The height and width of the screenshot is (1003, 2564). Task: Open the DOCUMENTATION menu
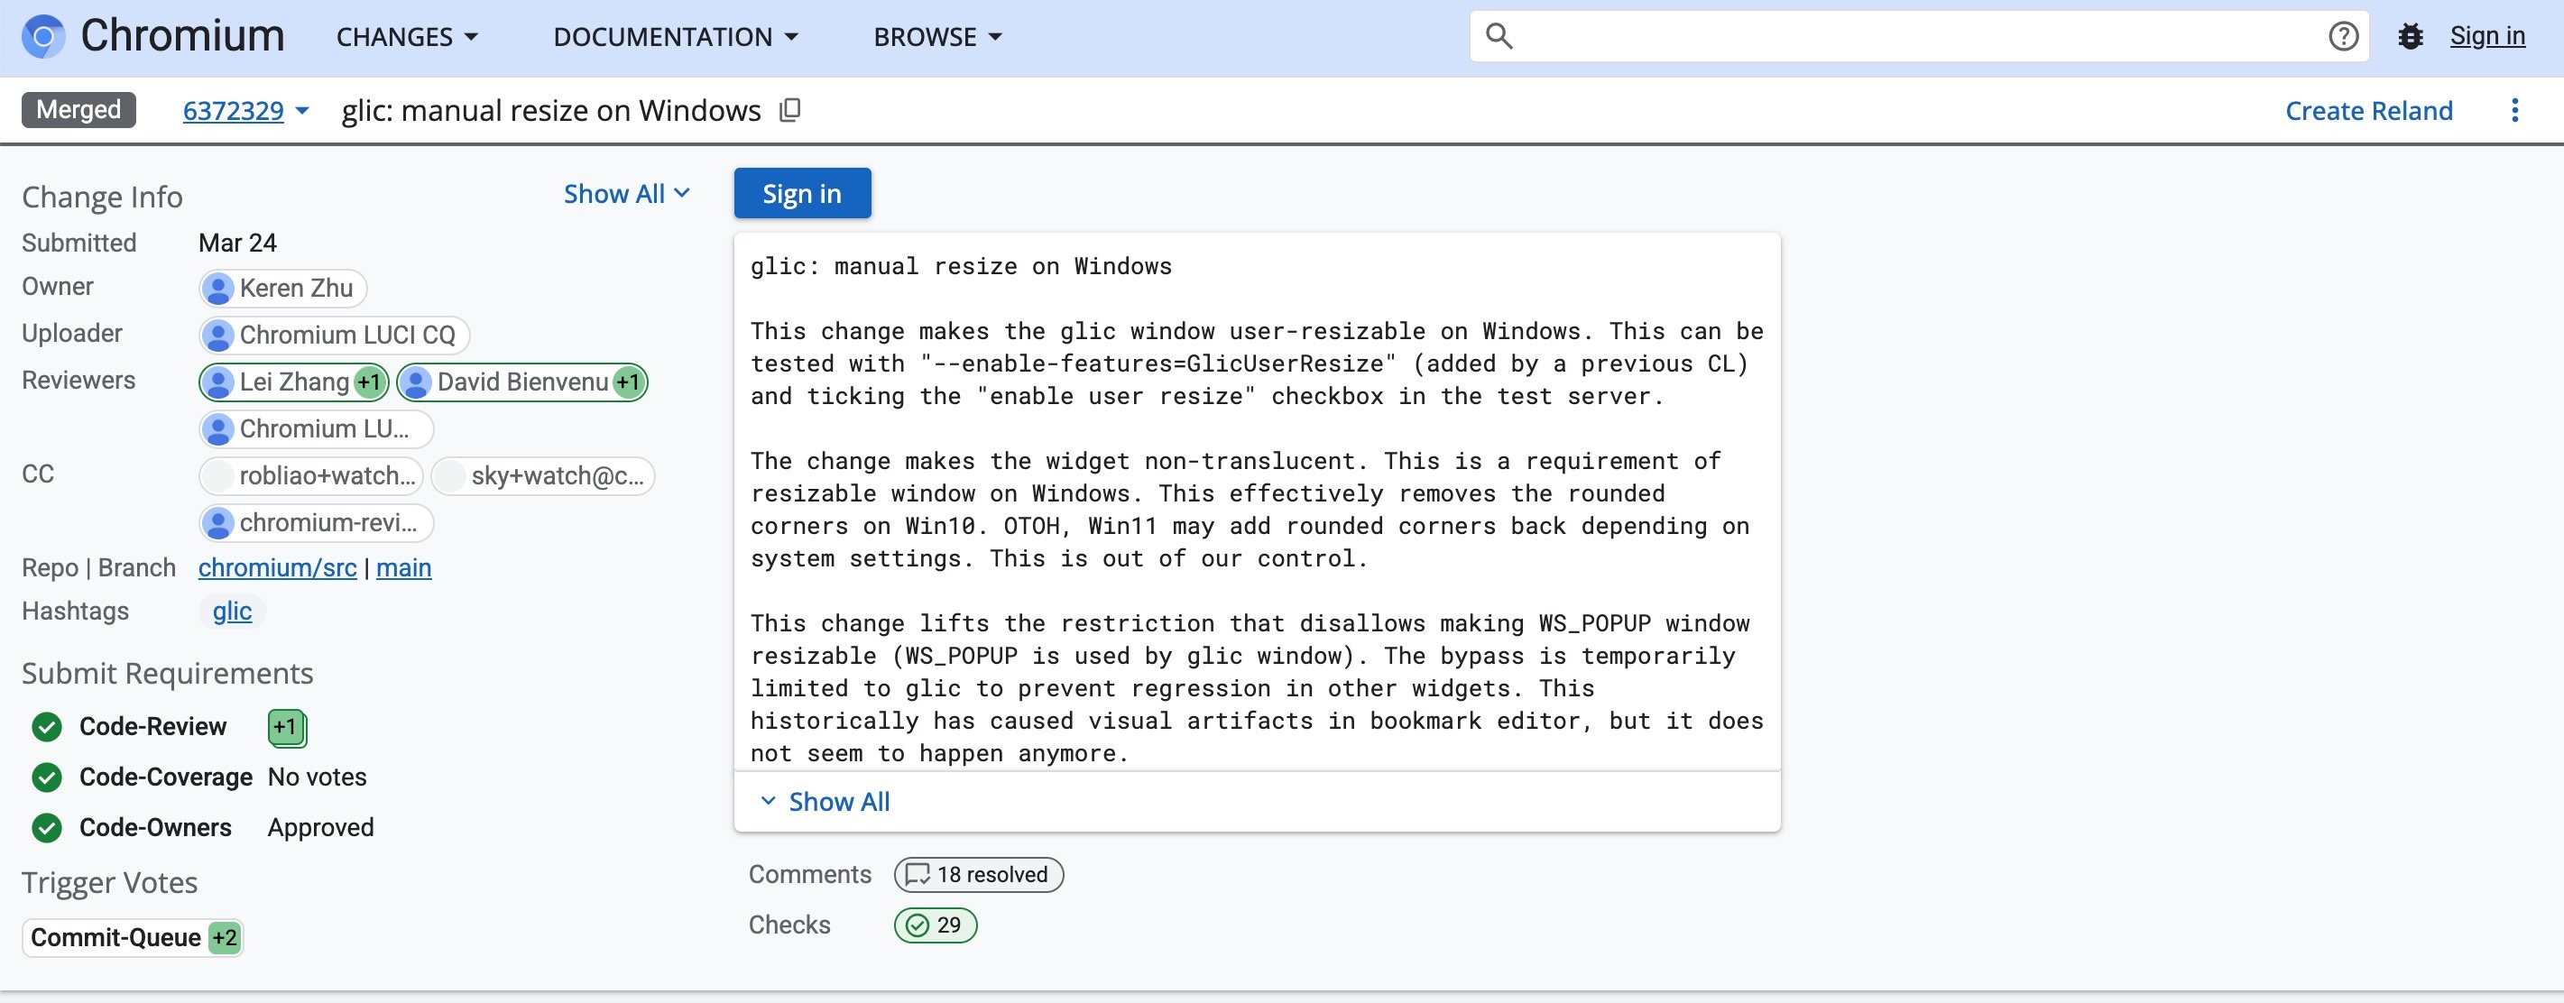coord(676,37)
